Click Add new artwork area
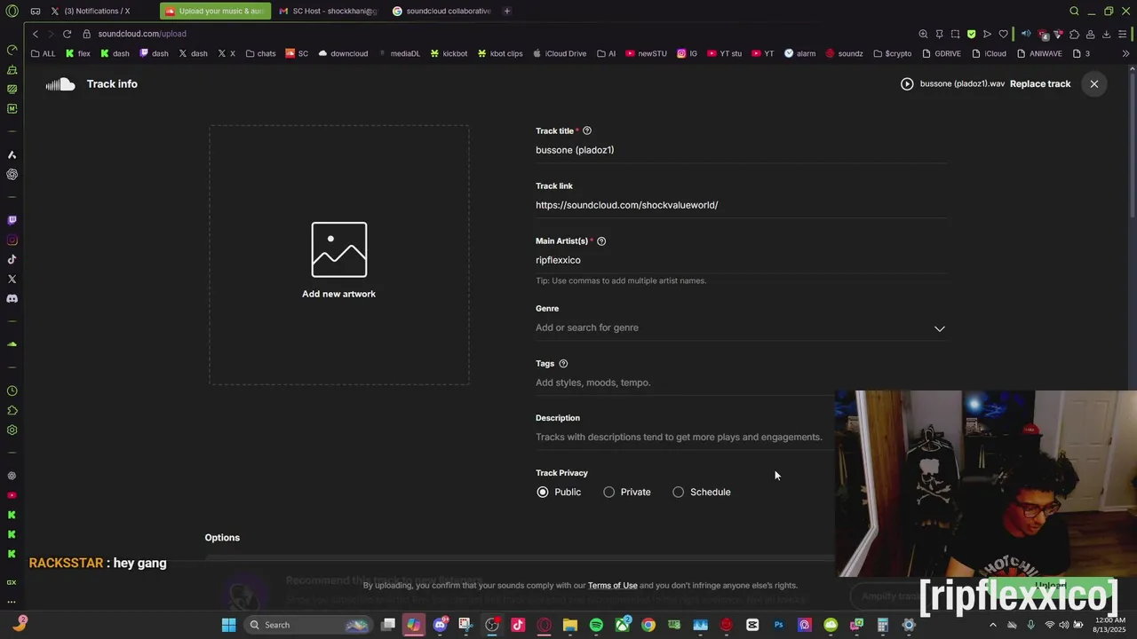This screenshot has height=639, width=1137. tap(338, 256)
